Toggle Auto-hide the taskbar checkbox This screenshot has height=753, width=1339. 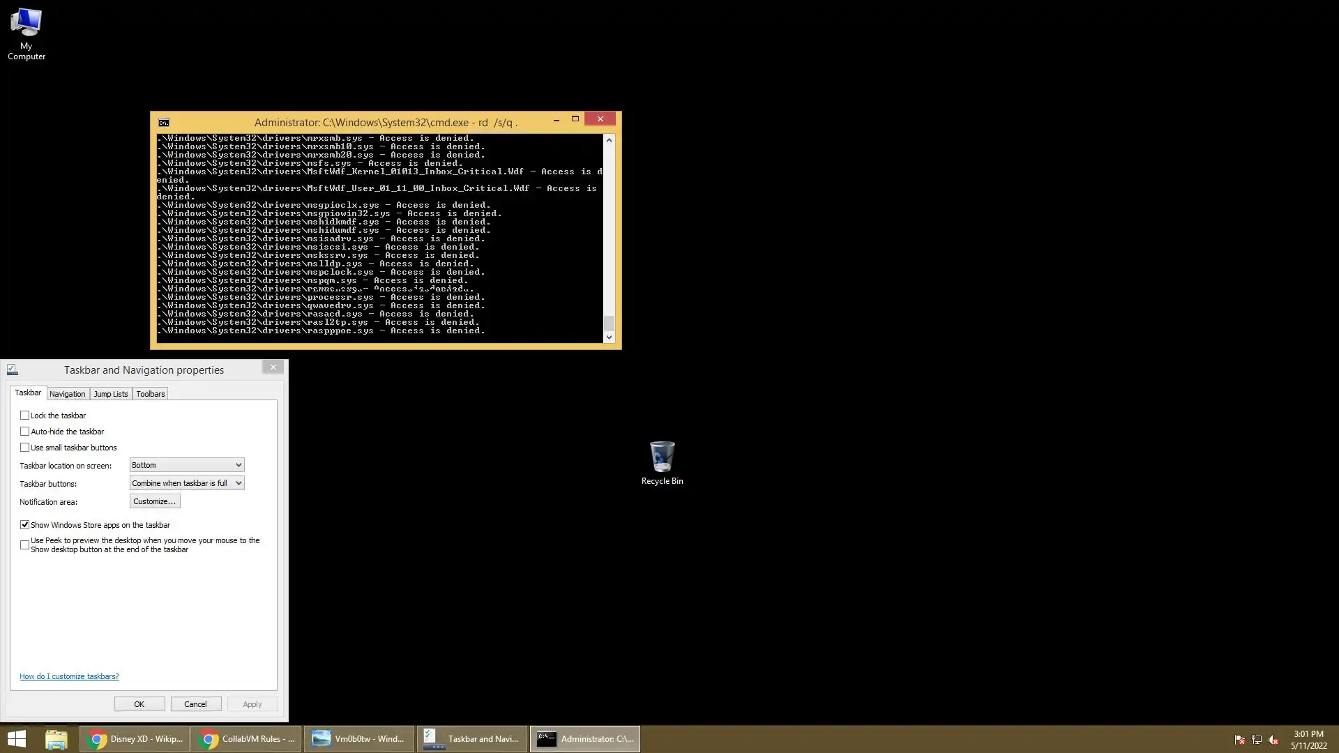25,432
